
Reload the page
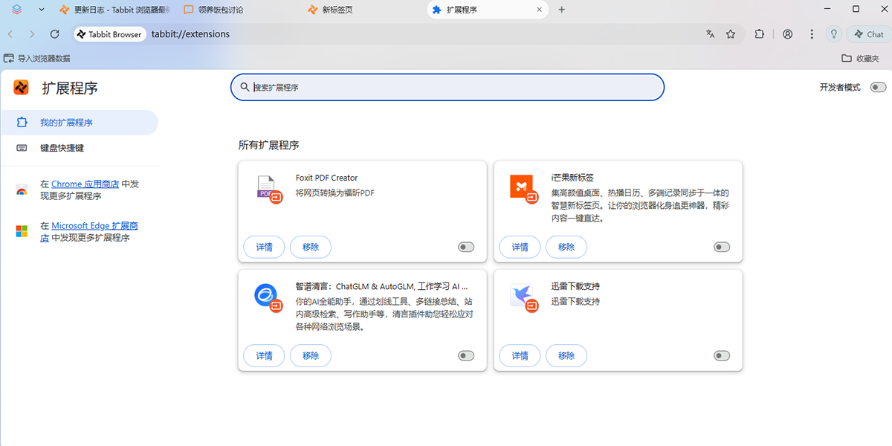point(54,34)
